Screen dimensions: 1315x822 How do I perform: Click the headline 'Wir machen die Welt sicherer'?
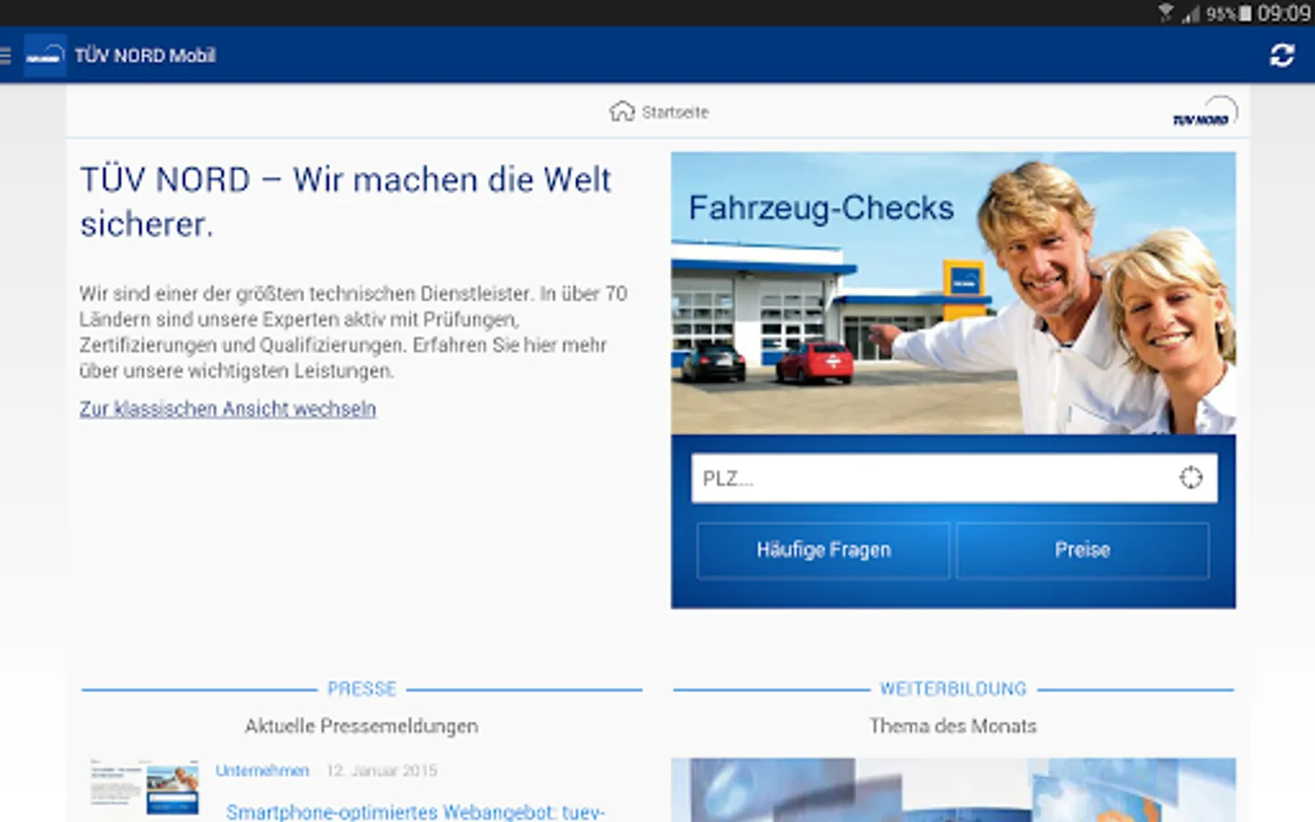pos(345,202)
